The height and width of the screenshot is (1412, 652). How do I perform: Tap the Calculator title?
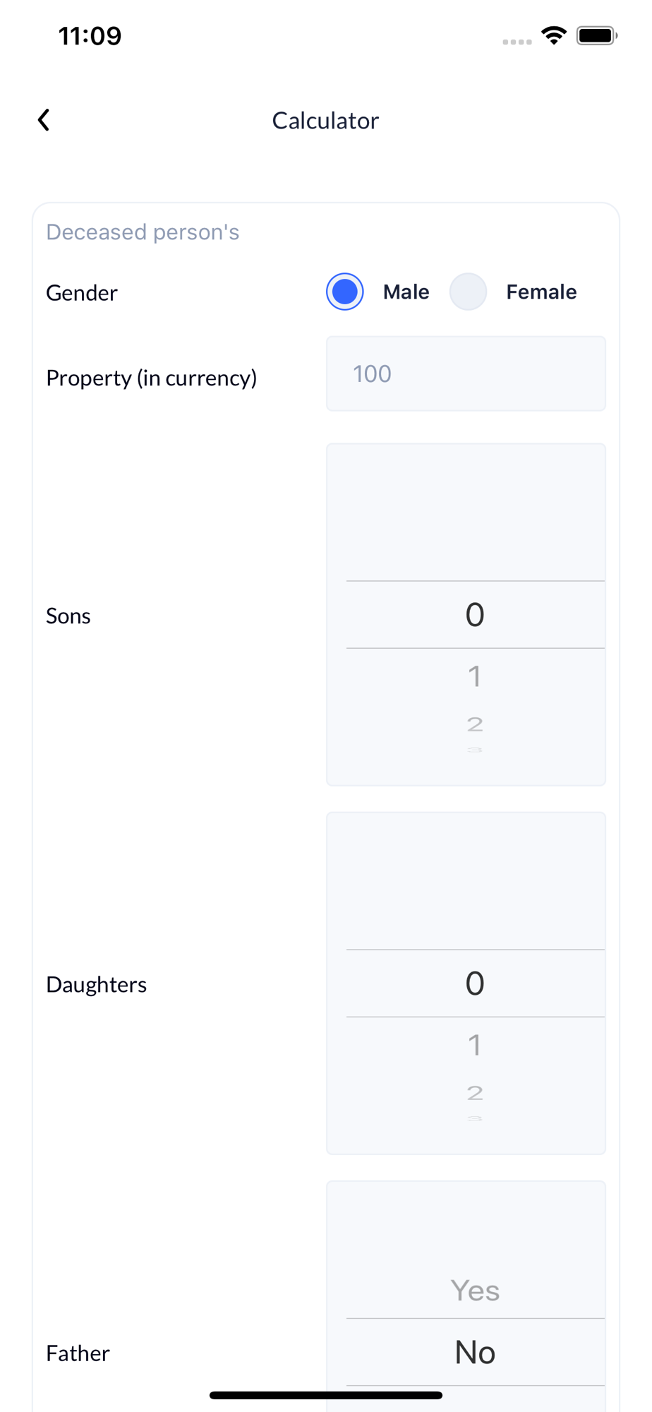[x=325, y=120]
